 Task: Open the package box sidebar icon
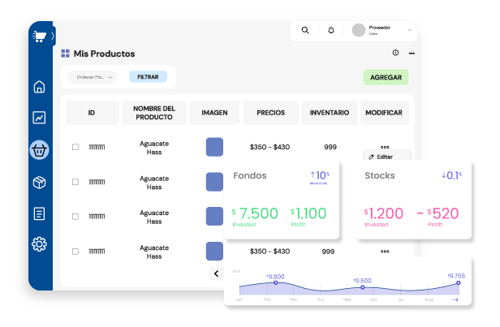[39, 183]
